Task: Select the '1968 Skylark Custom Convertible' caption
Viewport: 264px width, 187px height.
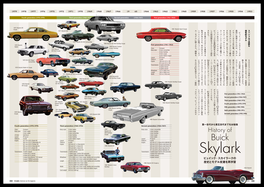Action: coord(105,60)
